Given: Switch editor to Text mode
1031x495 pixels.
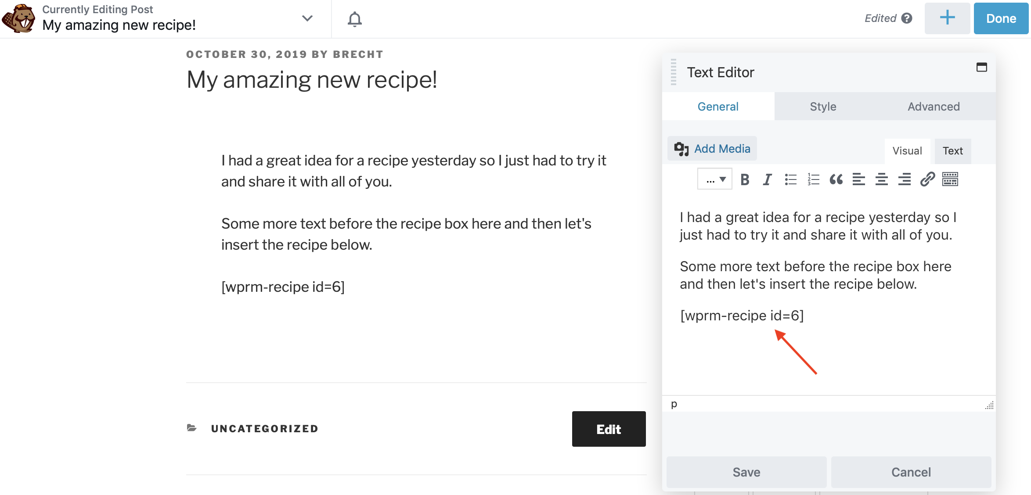Looking at the screenshot, I should 952,151.
